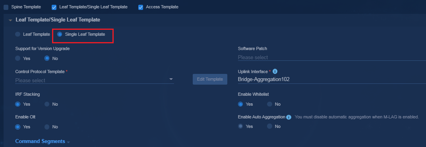
Task: Set IRF Stacking to No
Action: coord(47,104)
